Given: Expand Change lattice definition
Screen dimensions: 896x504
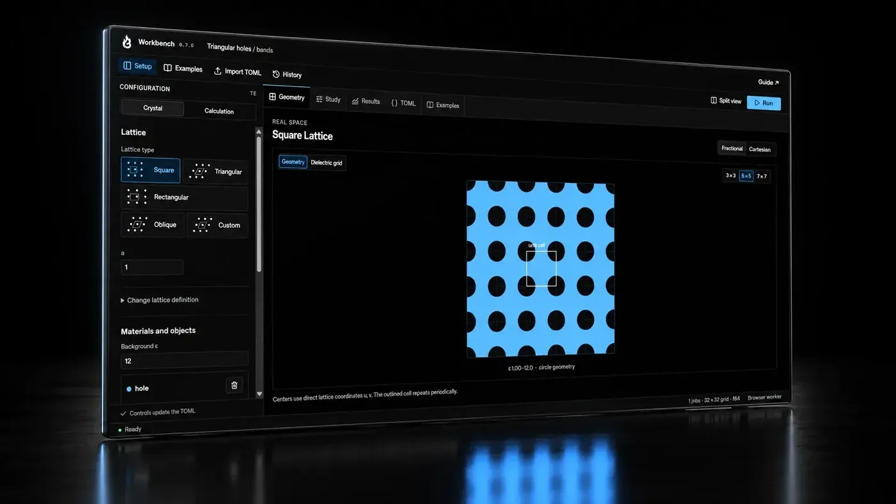Looking at the screenshot, I should click(160, 299).
